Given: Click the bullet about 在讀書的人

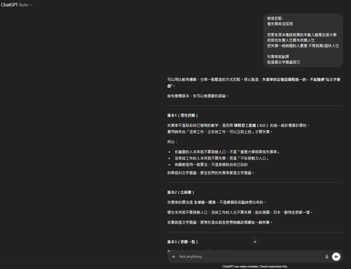Looking at the screenshot, I should tap(227, 152).
